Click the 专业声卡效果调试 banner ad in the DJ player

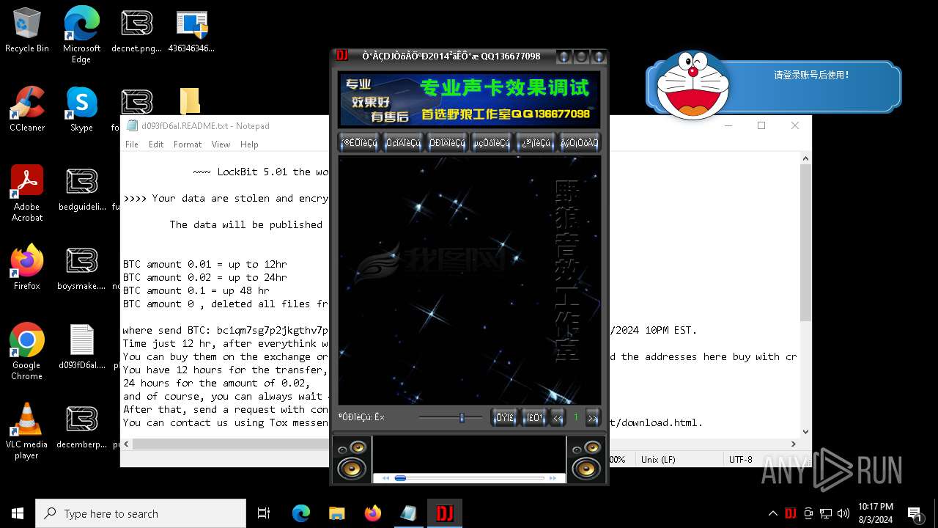(x=469, y=99)
